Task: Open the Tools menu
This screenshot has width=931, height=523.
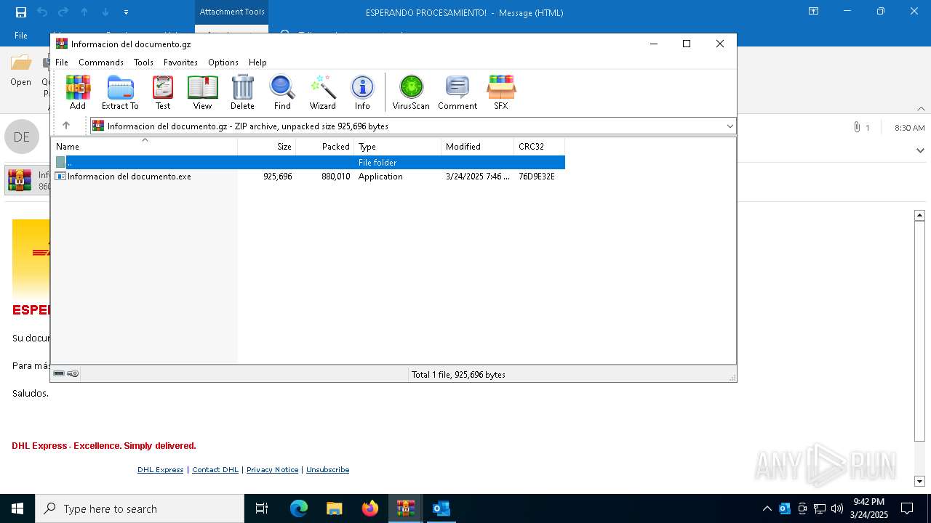Action: 143,62
